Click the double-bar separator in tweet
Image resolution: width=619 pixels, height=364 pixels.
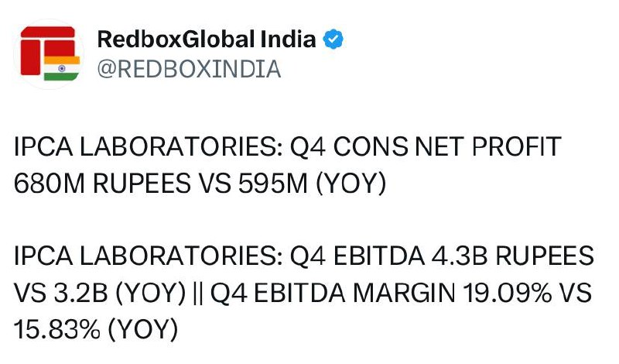pyautogui.click(x=198, y=294)
